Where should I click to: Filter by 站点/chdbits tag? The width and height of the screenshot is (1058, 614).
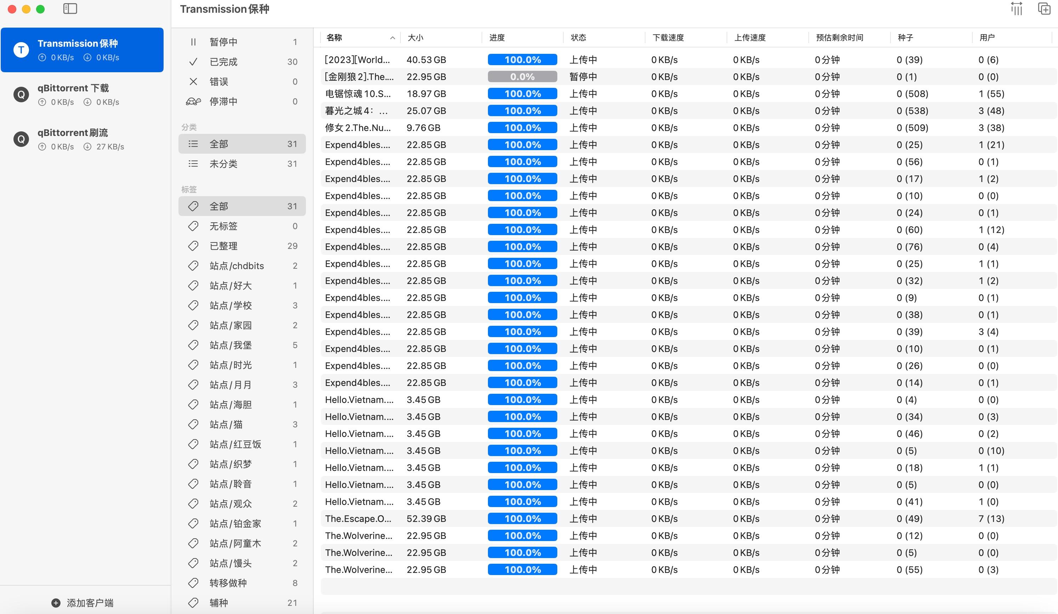point(242,266)
